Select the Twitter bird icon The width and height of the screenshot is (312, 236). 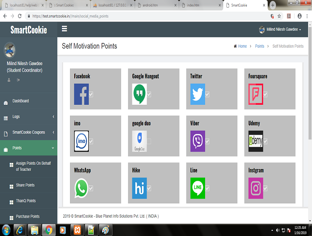click(197, 94)
